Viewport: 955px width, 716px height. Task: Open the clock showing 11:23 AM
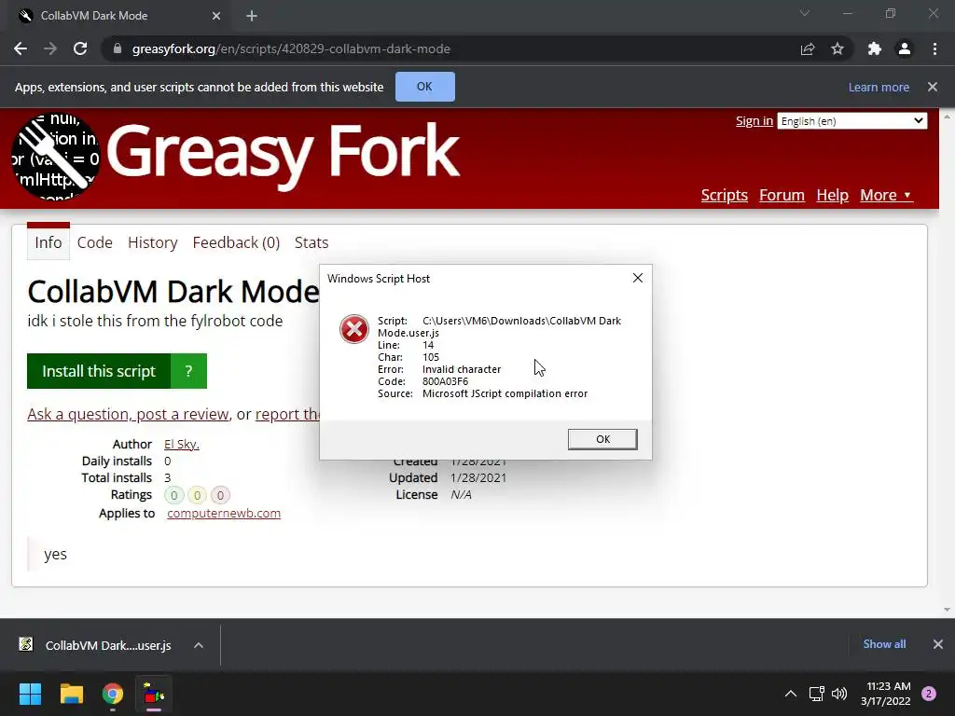886,694
